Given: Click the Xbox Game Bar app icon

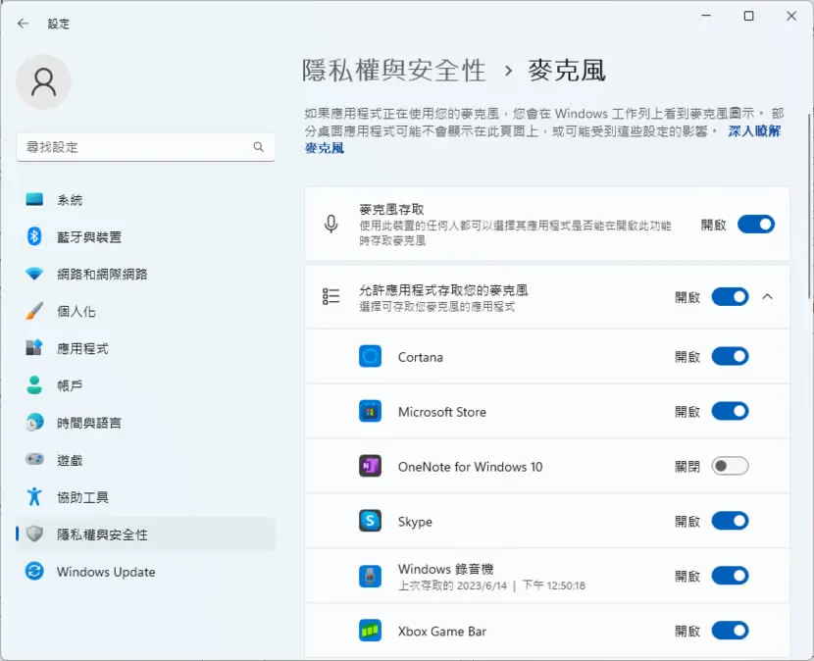Looking at the screenshot, I should [x=370, y=631].
